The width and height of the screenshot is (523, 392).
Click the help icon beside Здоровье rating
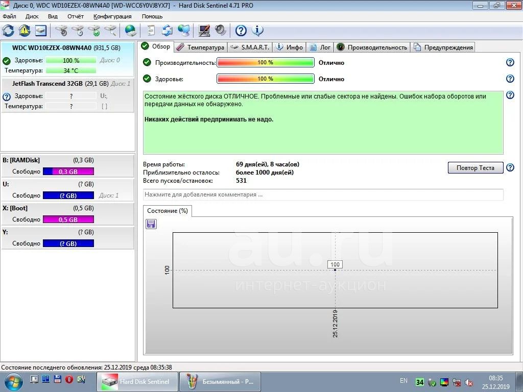(x=510, y=78)
